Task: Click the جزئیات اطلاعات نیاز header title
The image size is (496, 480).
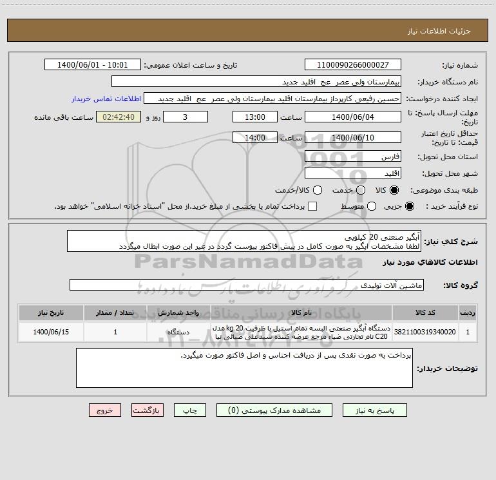Action: [439, 31]
